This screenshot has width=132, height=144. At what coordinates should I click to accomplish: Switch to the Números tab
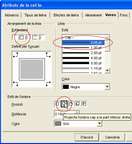[x=12, y=15]
